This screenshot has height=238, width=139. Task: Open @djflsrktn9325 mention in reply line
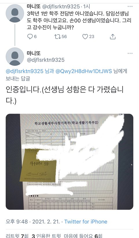[x=25, y=71]
